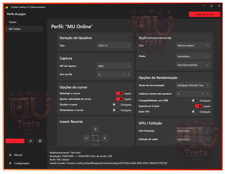Click the Configurações gear icon

click(10, 163)
